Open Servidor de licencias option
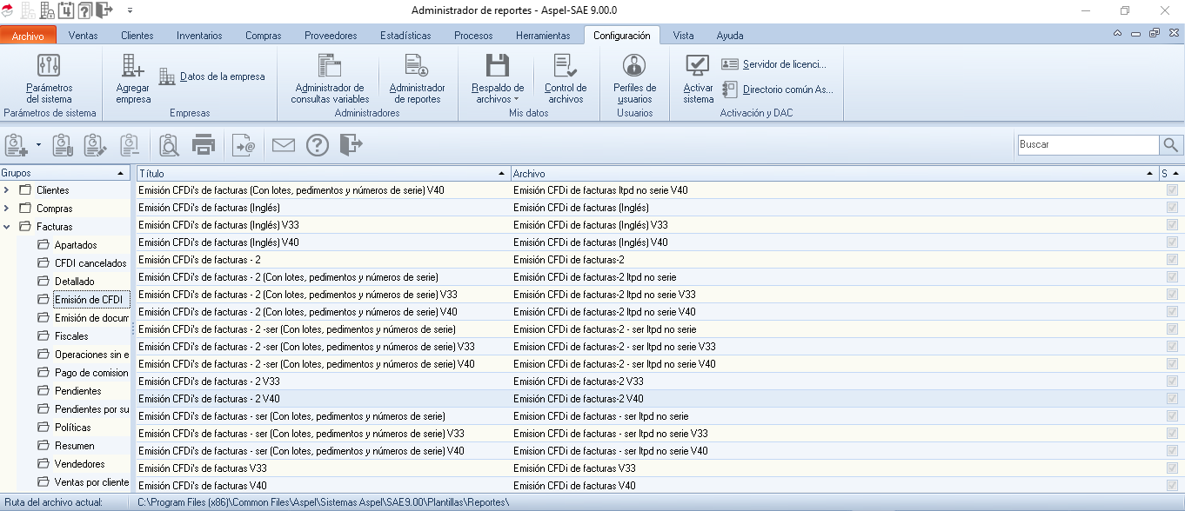Image resolution: width=1185 pixels, height=511 pixels. click(x=773, y=64)
